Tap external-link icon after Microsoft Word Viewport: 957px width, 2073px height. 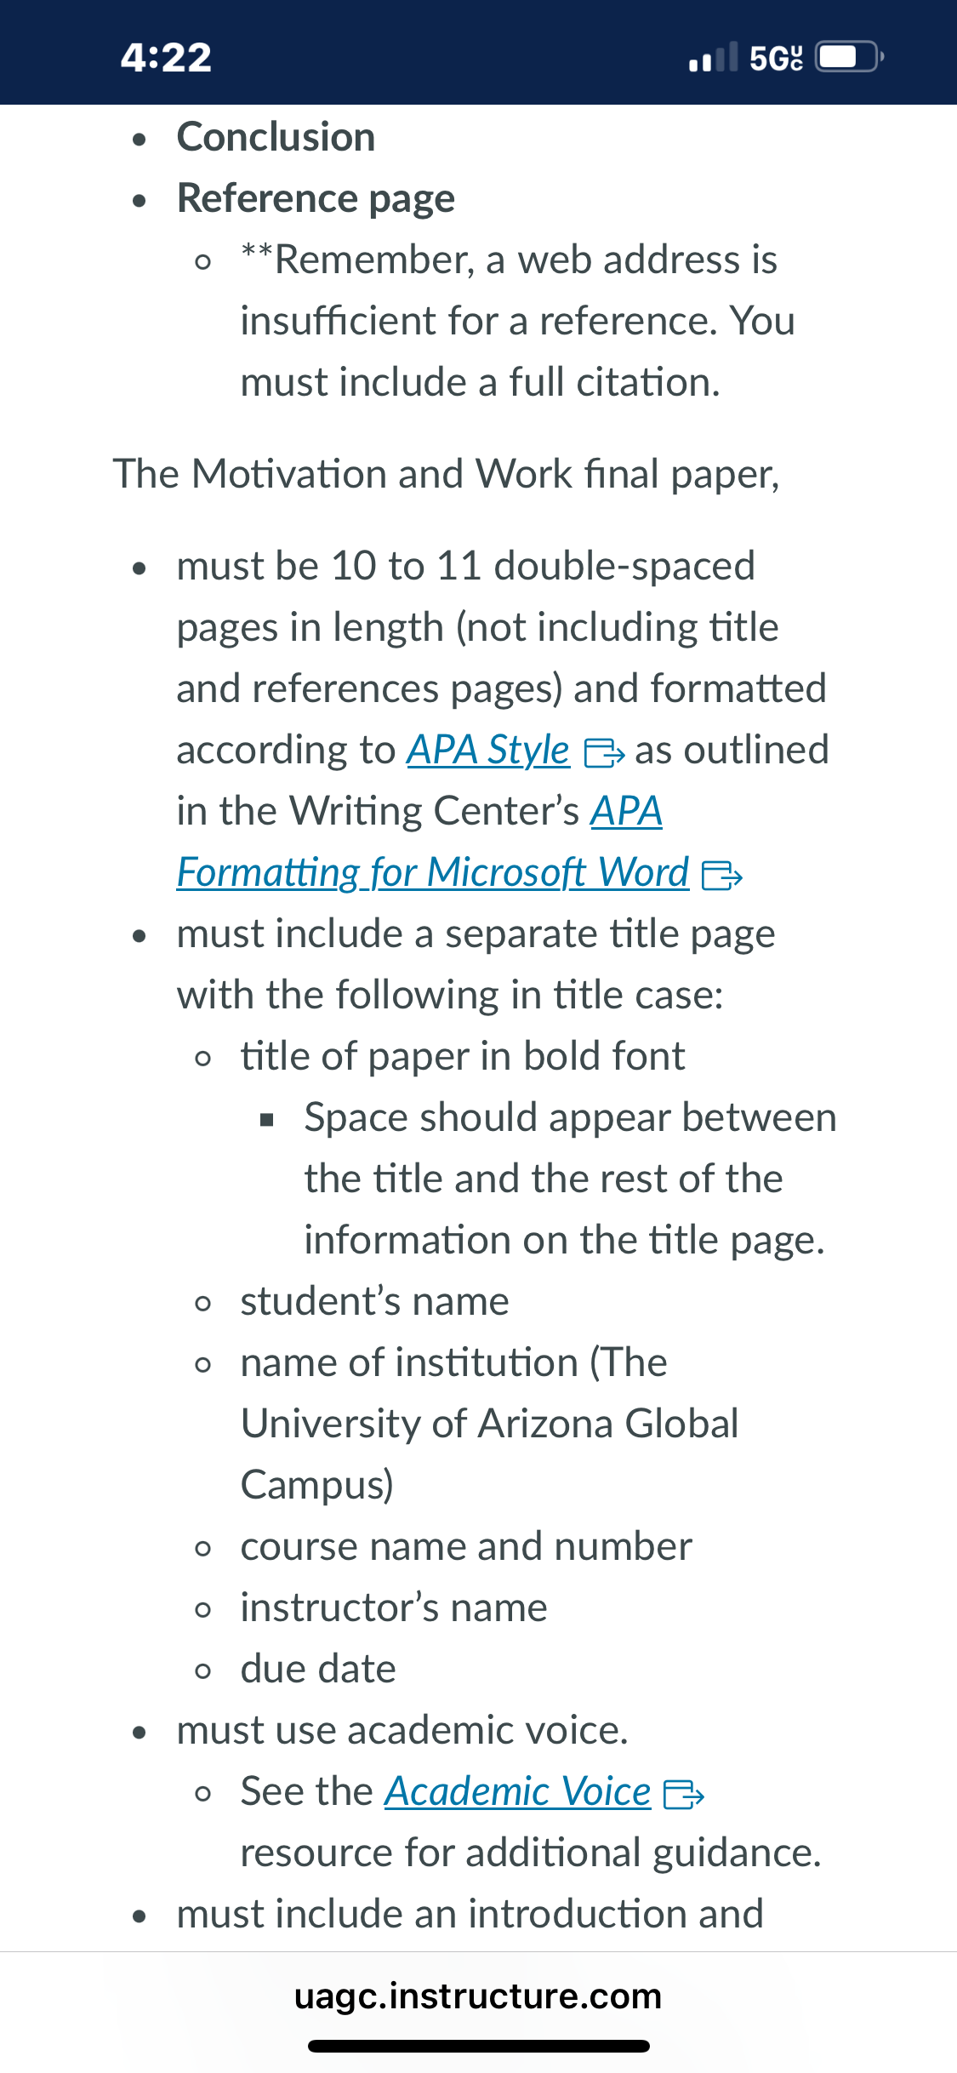click(x=722, y=875)
